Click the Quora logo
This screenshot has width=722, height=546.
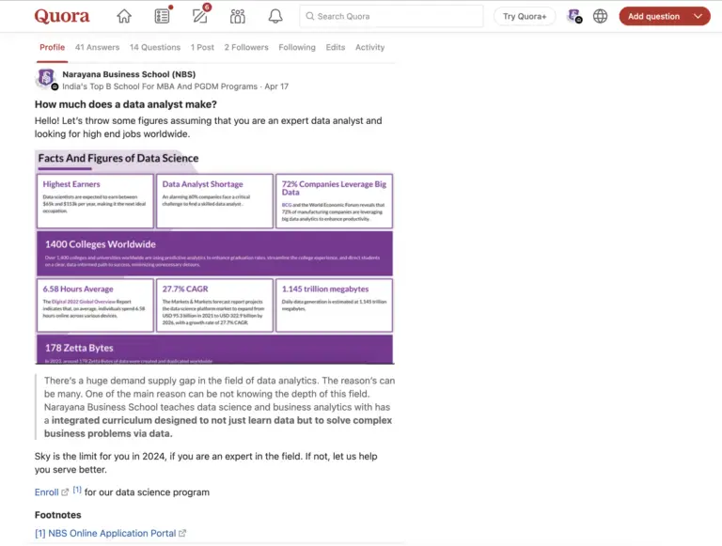click(x=62, y=16)
